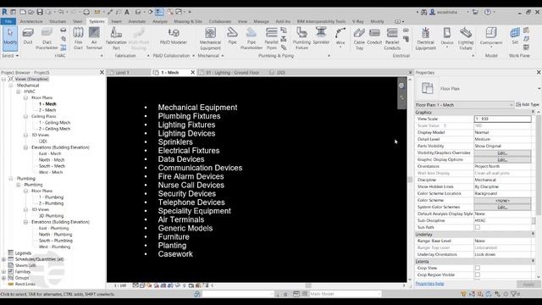Collapse the top-level Plumbing node
This screenshot has height=305, width=542.
click(11, 179)
